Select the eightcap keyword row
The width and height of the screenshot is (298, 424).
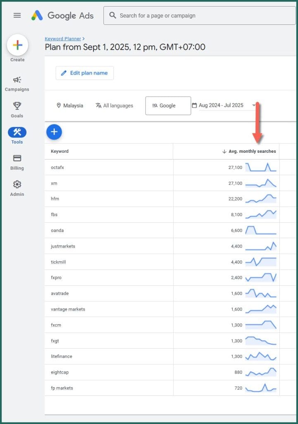click(x=170, y=372)
